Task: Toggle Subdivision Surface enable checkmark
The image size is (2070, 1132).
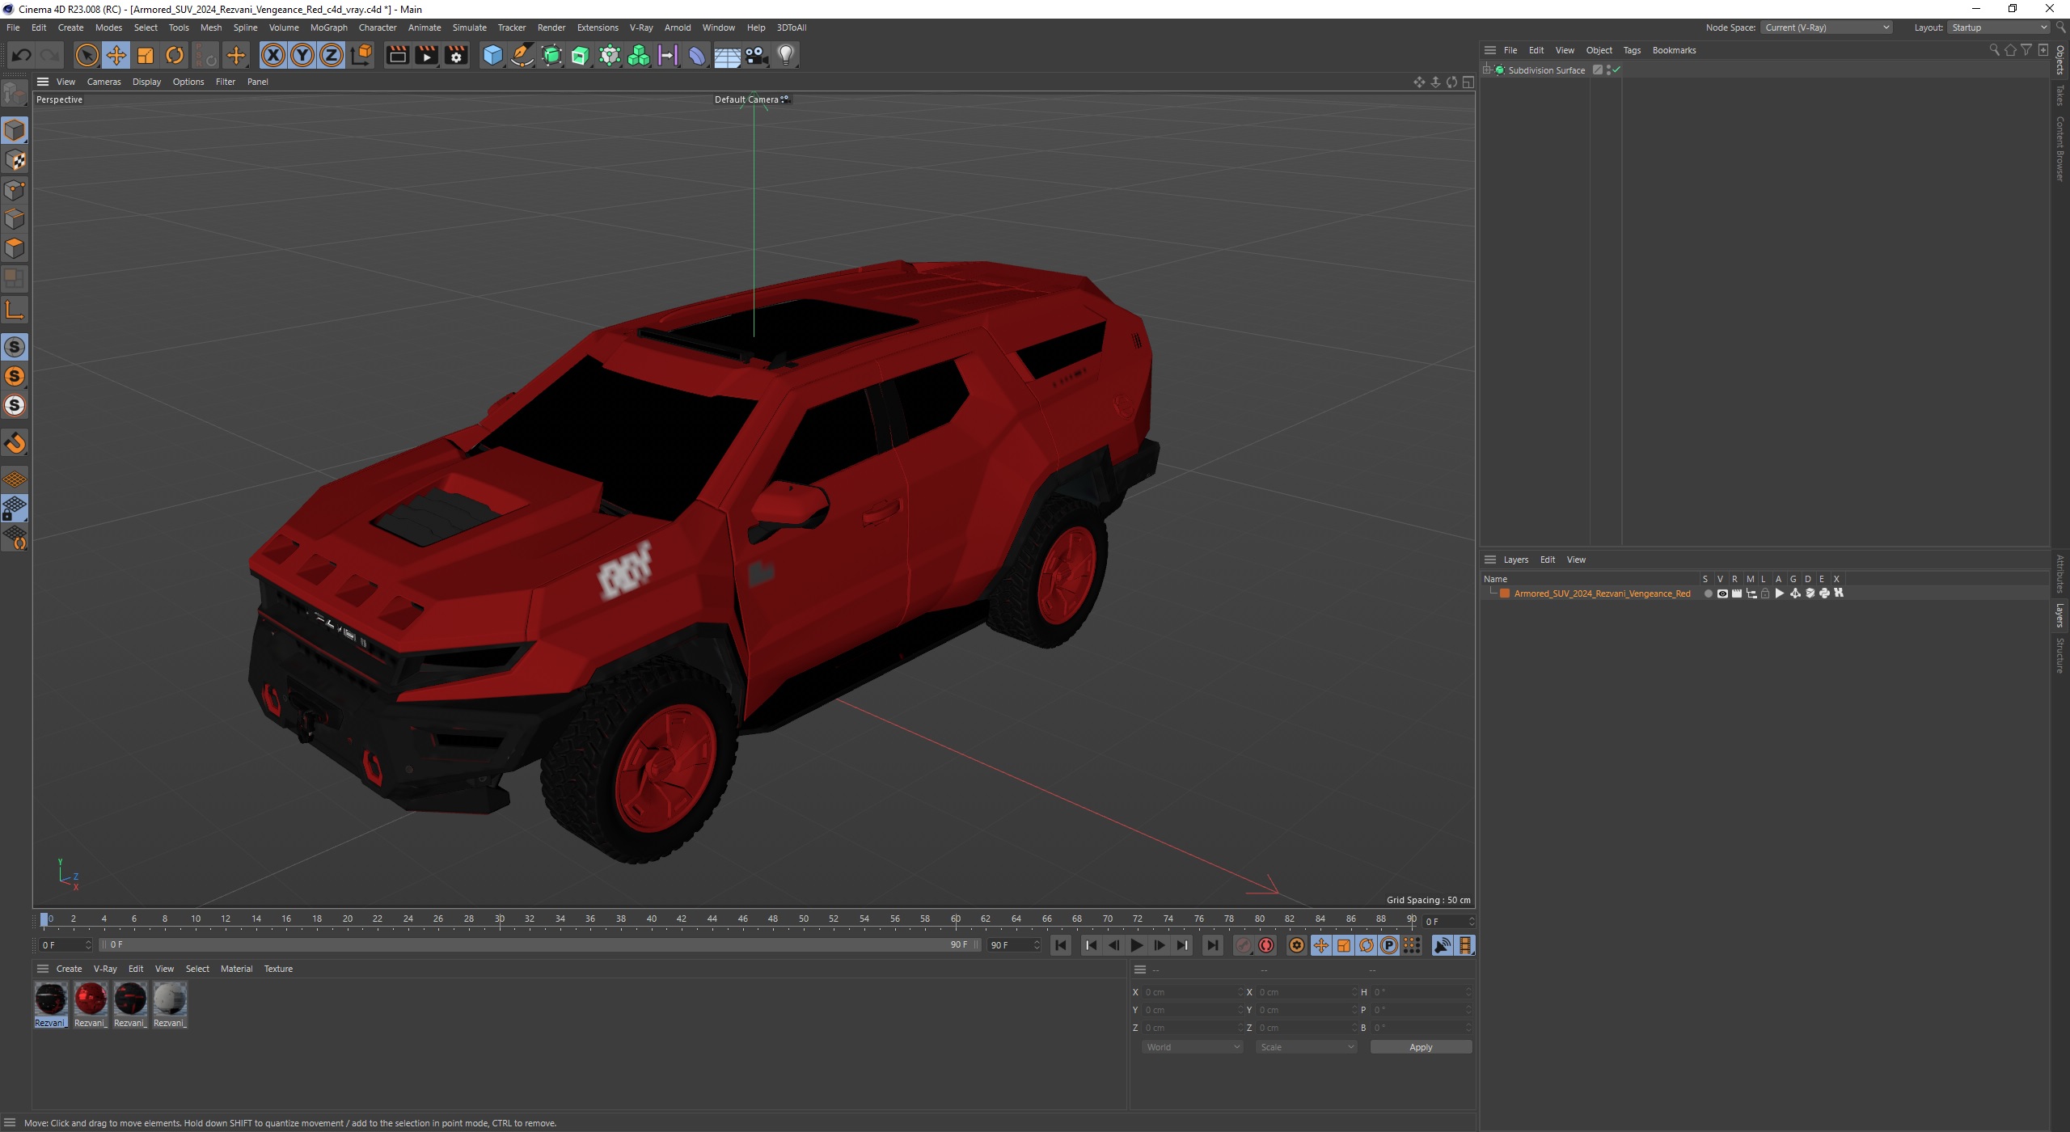Action: click(1616, 70)
